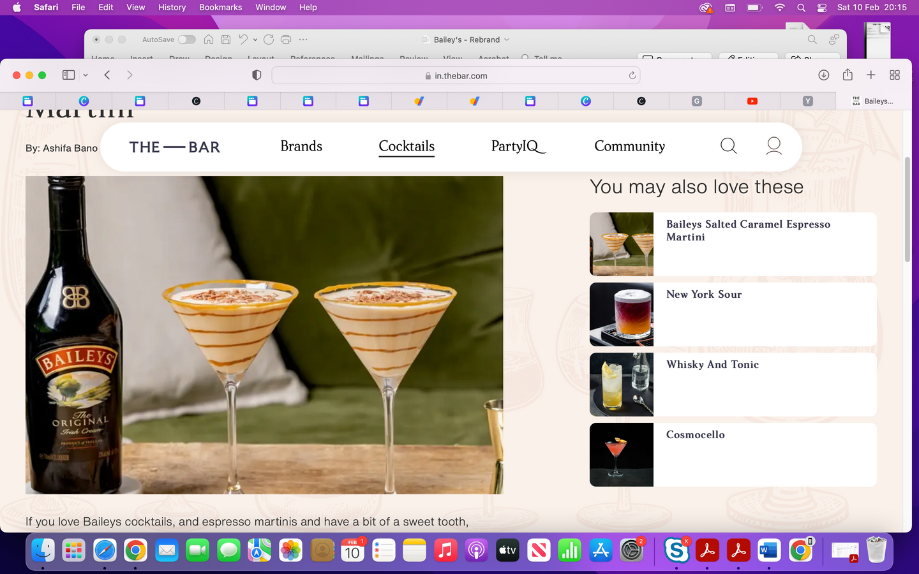
Task: Click the home icon in the Word window
Action: coord(209,40)
